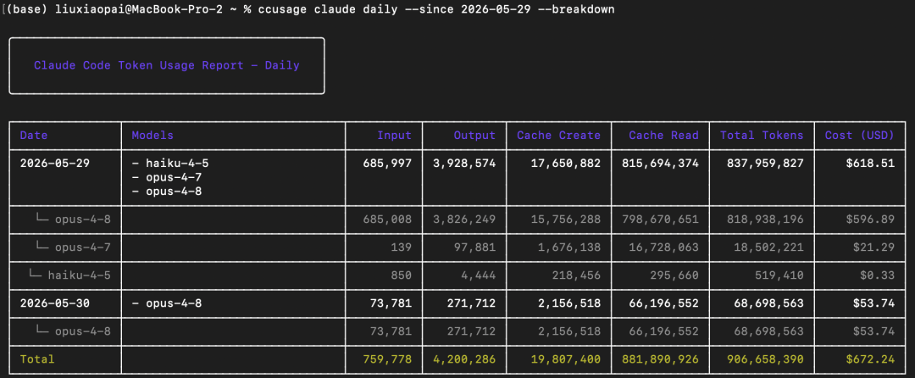Image resolution: width=915 pixels, height=378 pixels.
Task: Click the cache read value '798,670,651'
Action: 660,220
